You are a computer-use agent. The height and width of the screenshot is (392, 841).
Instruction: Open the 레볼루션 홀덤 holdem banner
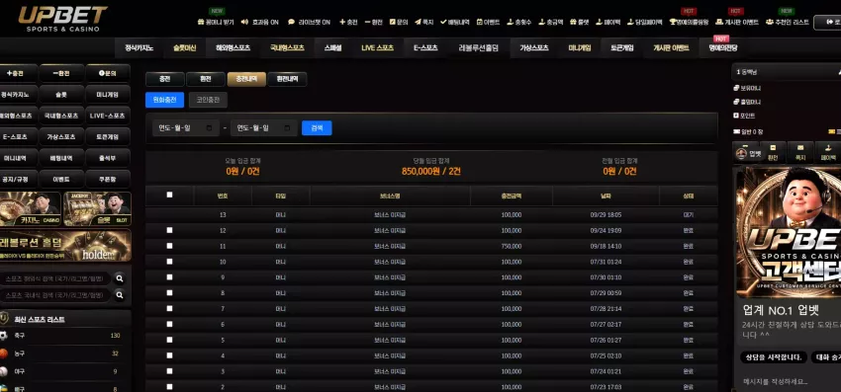65,245
